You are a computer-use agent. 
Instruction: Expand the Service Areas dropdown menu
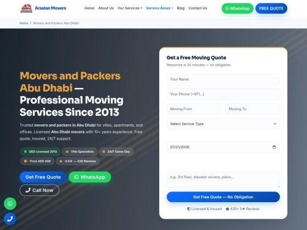point(160,8)
